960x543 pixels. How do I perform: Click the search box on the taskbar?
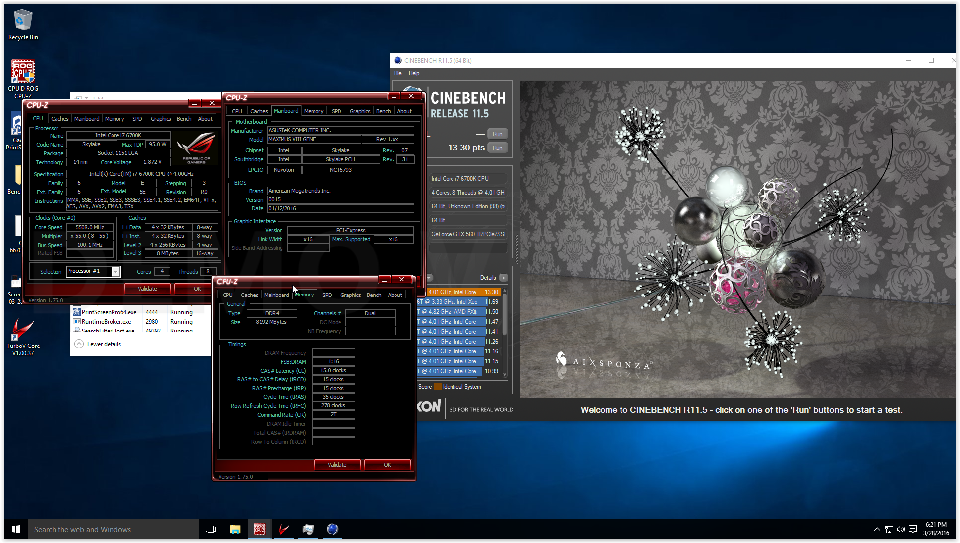point(113,529)
